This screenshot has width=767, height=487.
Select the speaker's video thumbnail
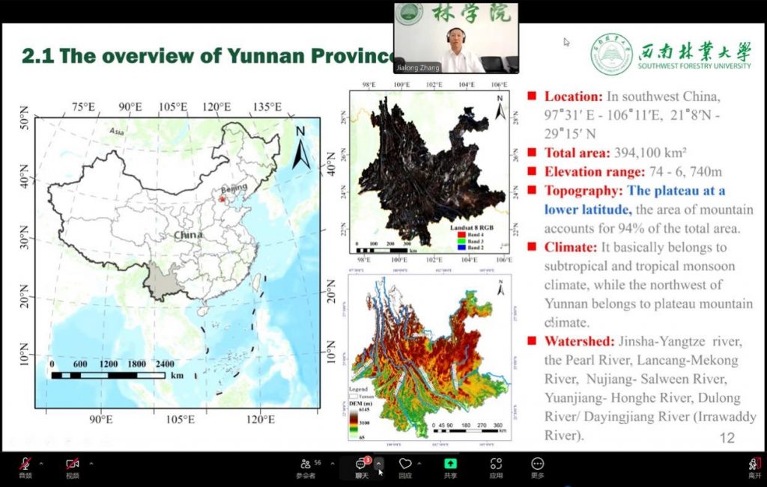click(456, 37)
